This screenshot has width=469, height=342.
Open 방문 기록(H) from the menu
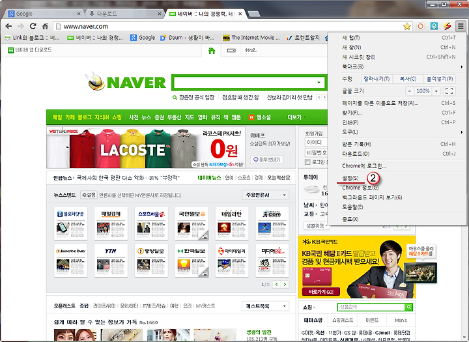pyautogui.click(x=356, y=144)
